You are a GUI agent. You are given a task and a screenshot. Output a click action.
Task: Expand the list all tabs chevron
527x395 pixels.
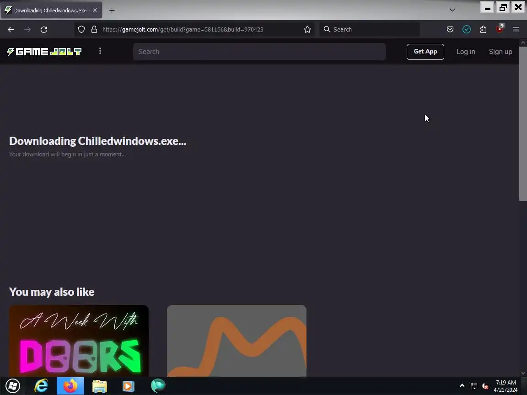452,10
